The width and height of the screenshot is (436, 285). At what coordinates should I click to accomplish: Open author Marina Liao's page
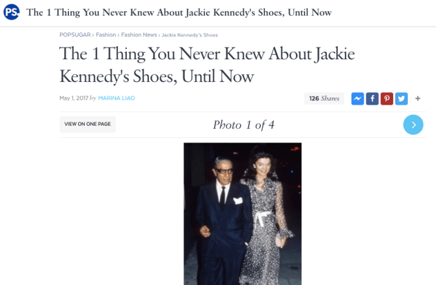pos(116,98)
